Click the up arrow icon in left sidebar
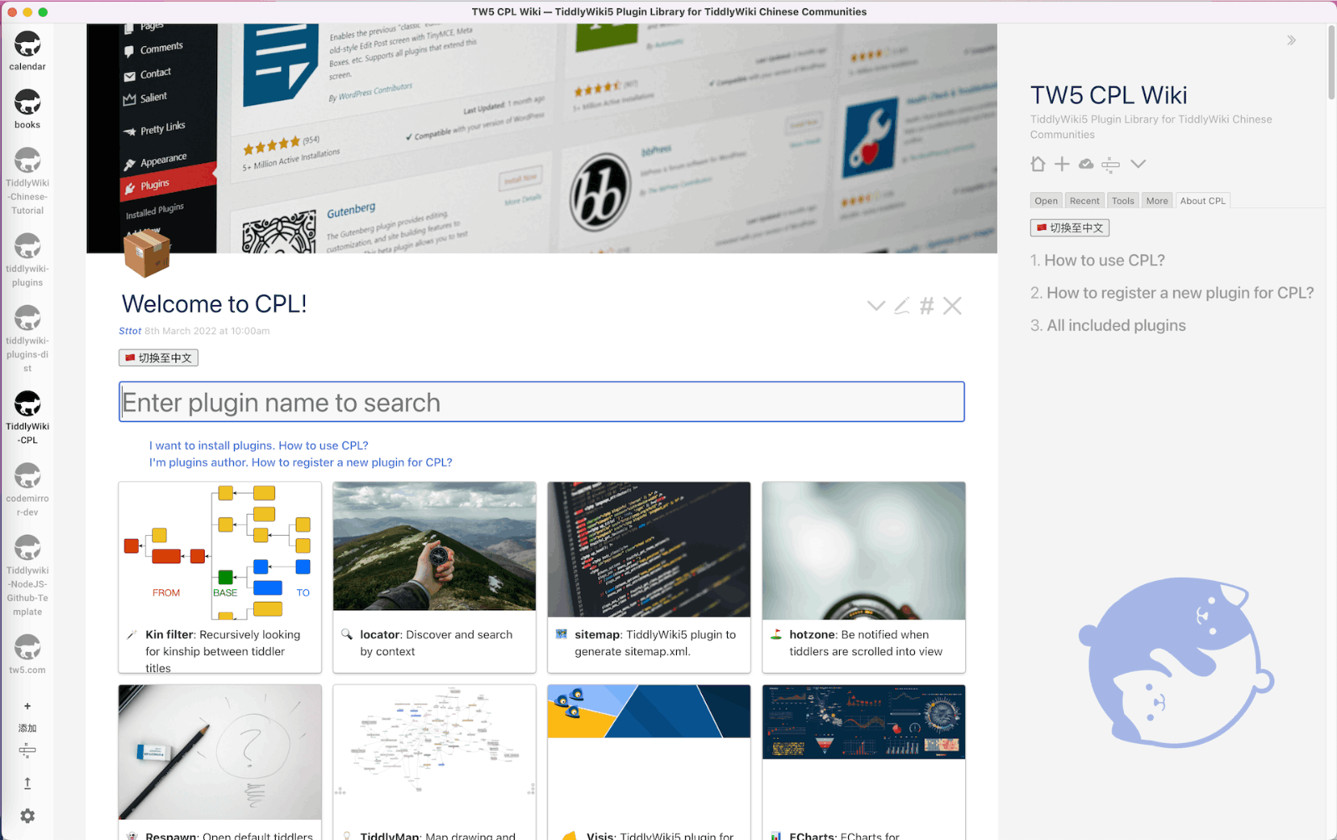Image resolution: width=1337 pixels, height=840 pixels. tap(28, 783)
